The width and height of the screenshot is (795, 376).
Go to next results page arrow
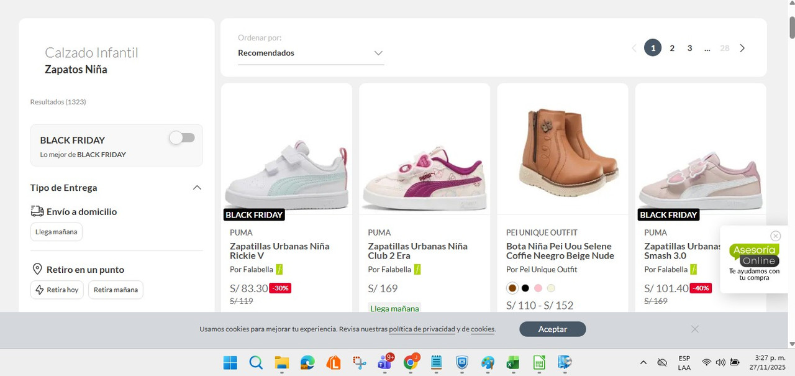[x=742, y=48]
